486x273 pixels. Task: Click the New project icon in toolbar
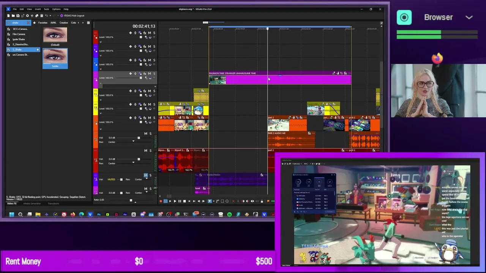[9, 16]
